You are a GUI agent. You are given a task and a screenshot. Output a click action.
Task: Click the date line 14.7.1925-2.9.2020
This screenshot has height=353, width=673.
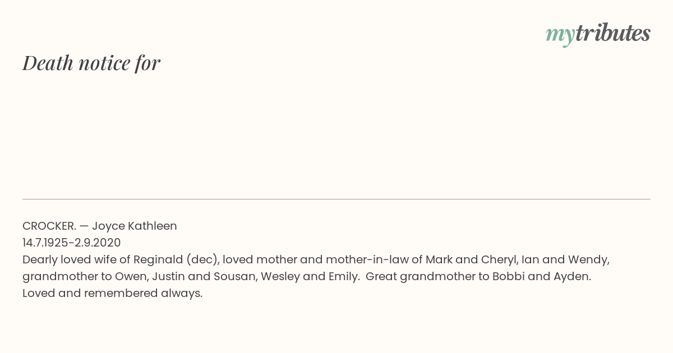72,243
